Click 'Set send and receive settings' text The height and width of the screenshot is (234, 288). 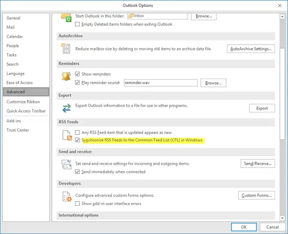132,164
